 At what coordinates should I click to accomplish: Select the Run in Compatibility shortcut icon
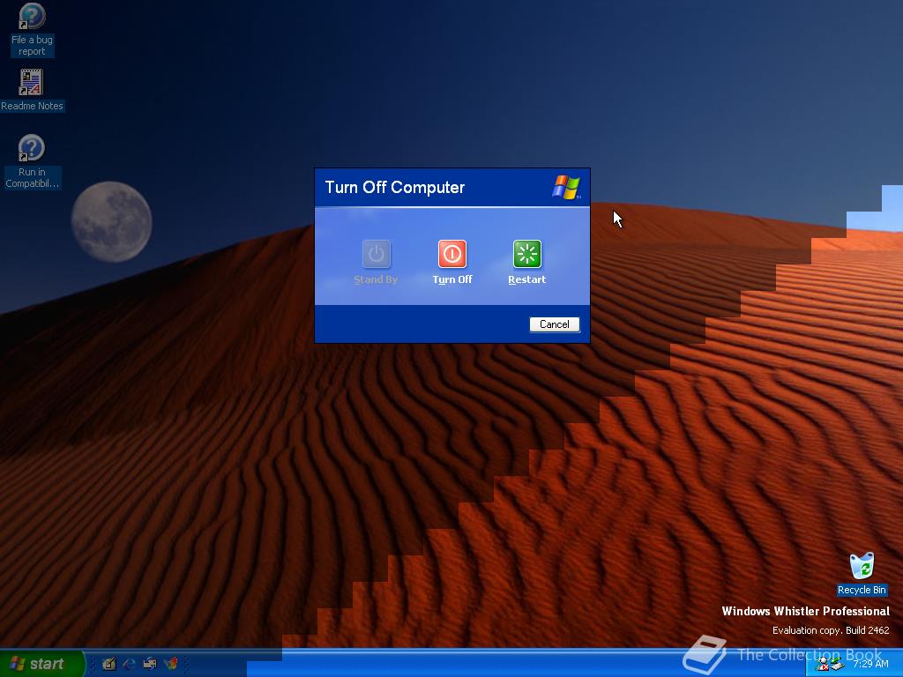(x=31, y=148)
